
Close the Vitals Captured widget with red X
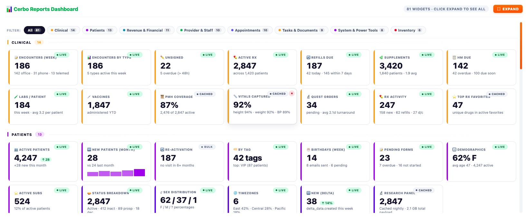pyautogui.click(x=292, y=93)
